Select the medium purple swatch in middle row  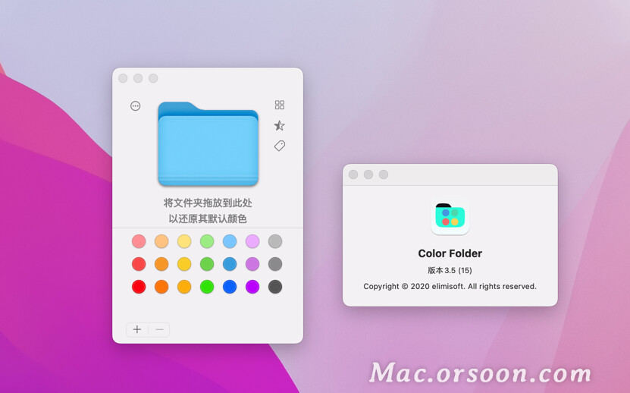[x=252, y=264]
